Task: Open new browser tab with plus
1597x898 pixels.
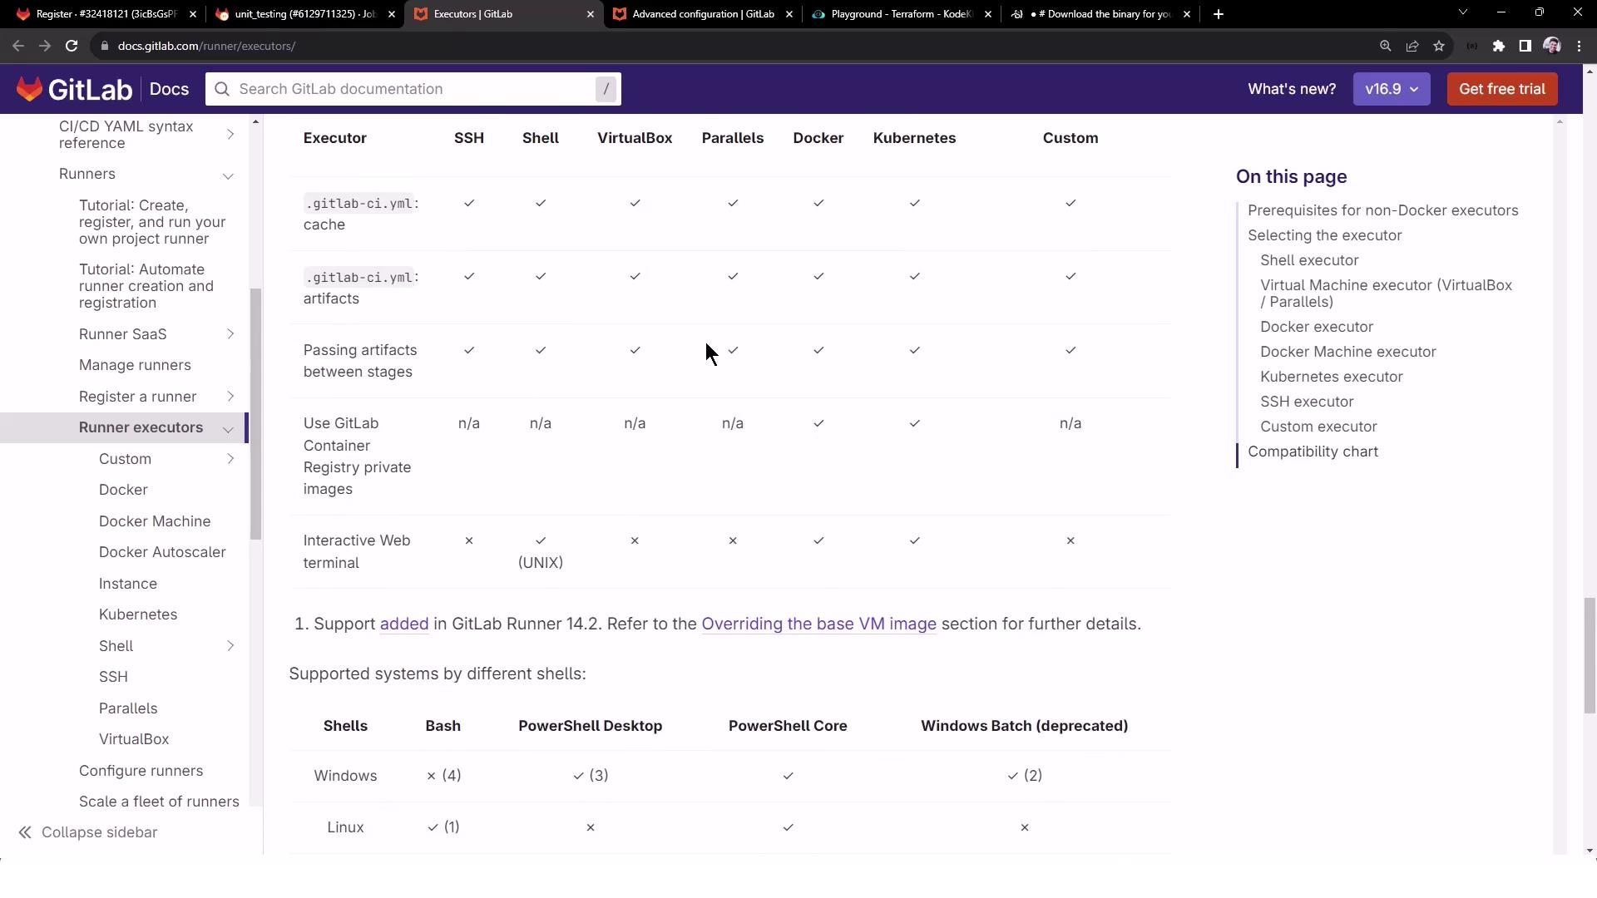Action: (1218, 14)
